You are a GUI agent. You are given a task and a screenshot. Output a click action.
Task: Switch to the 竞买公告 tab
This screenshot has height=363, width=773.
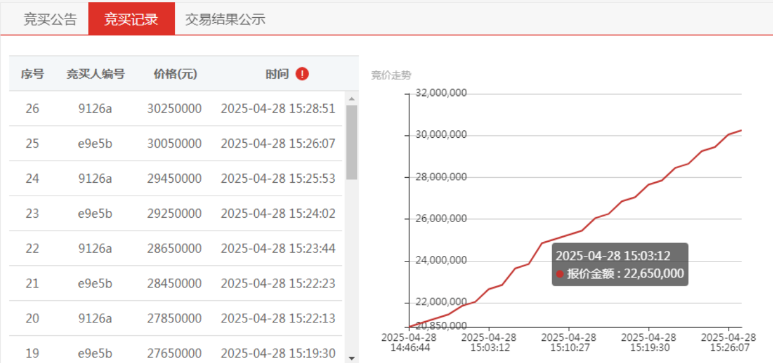[x=50, y=19]
